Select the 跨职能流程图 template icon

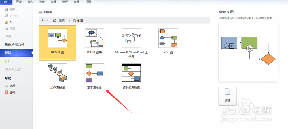(131, 73)
